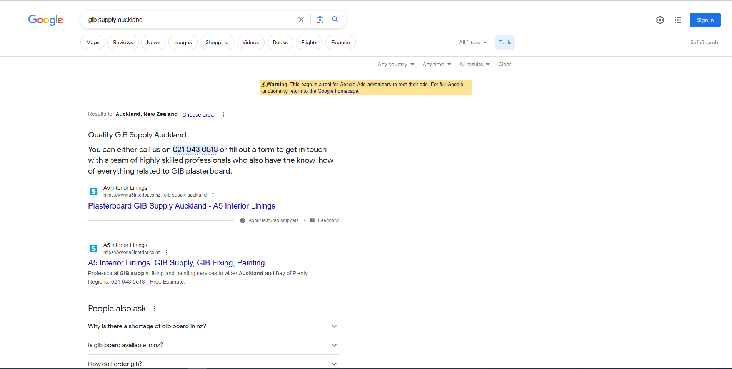Click the https://www.a5interior.co.nz URL in second result
This screenshot has width=732, height=369.
tap(132, 252)
